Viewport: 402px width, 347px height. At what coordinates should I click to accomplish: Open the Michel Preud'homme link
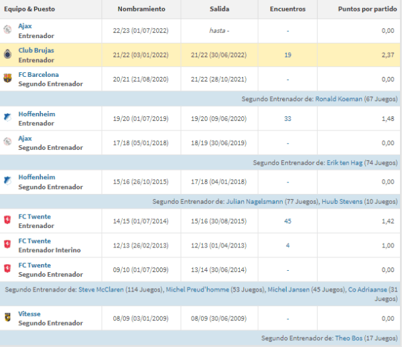pos(198,290)
